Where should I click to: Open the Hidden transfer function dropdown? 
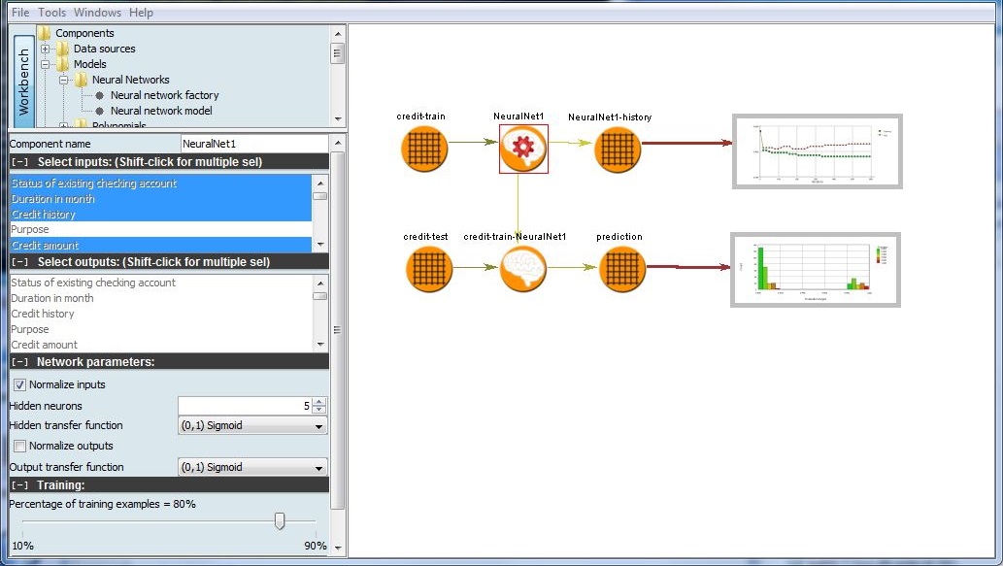tap(252, 425)
